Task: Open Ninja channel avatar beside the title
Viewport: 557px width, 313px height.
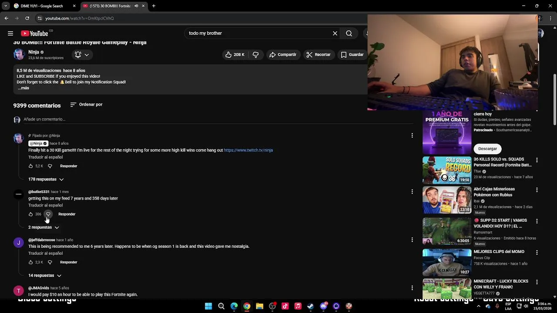Action: point(19,54)
